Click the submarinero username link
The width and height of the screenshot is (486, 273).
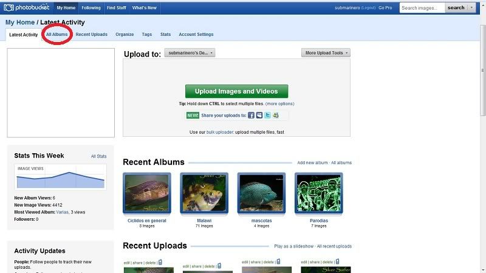[x=347, y=8]
